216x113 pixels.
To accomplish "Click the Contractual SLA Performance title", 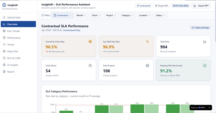I will (x=65, y=26).
